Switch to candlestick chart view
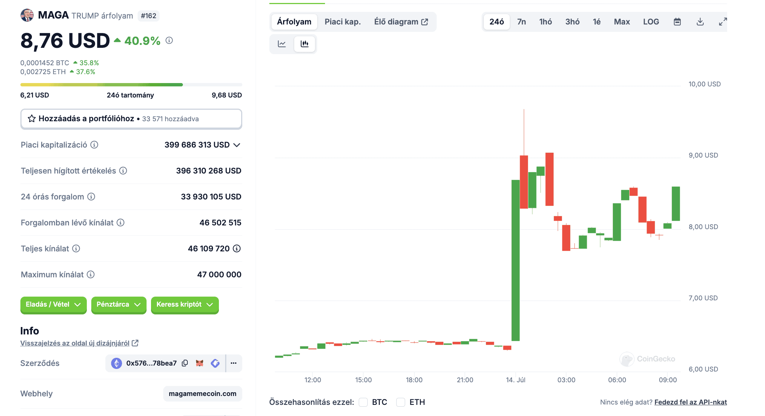This screenshot has height=416, width=765. pos(305,44)
